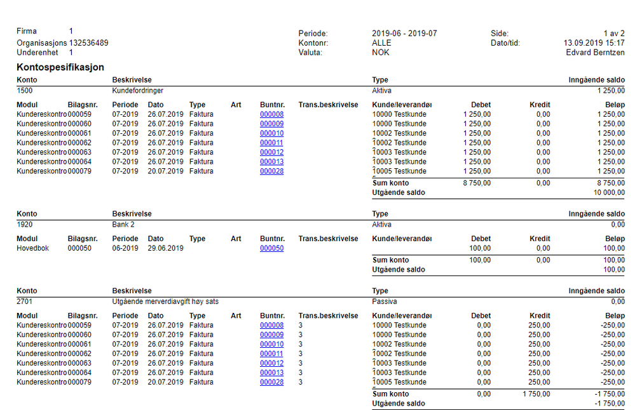This screenshot has height=410, width=635.
Task: Open batch link 000009 under account 1500
Action: pyautogui.click(x=272, y=124)
